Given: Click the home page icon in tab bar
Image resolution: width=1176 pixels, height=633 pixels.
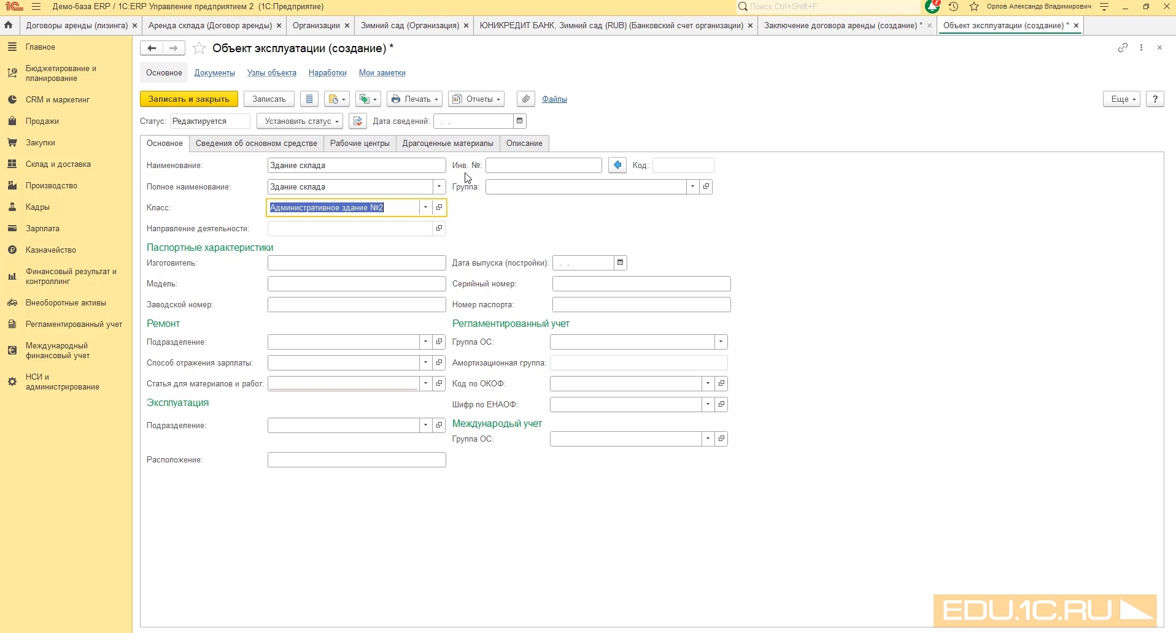Looking at the screenshot, I should pos(9,25).
